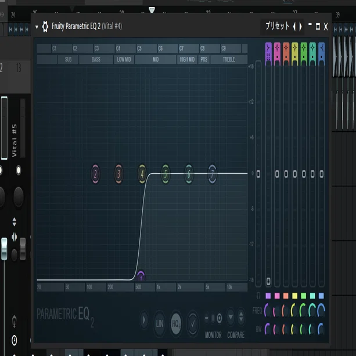Viewport: 356px width, 356px height.
Task: Click band 2 pink gain slider handle
Action: pos(277,174)
